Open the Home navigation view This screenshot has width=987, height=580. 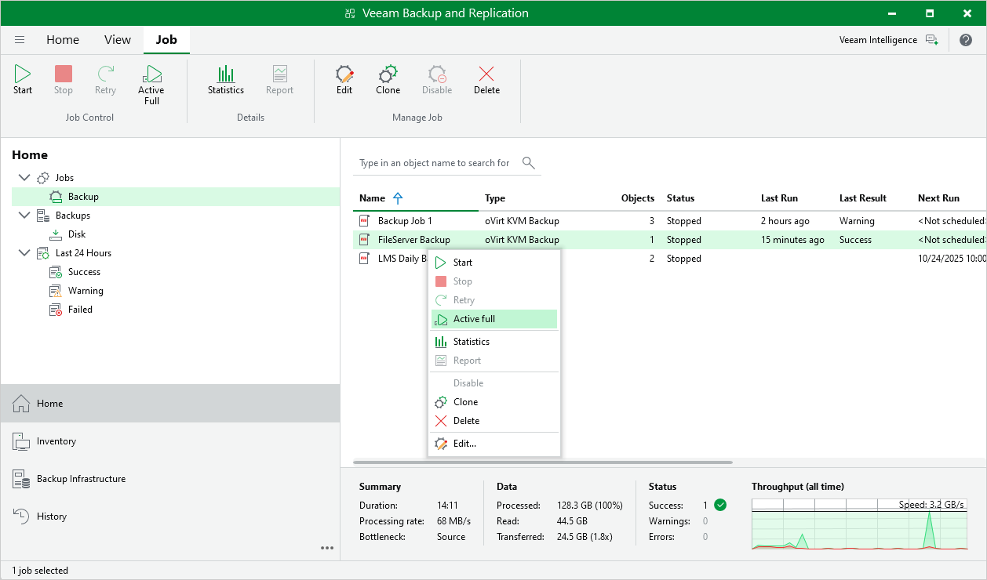pos(170,404)
